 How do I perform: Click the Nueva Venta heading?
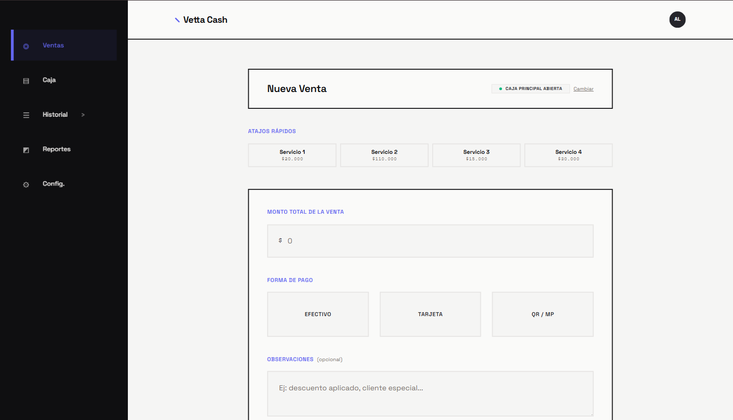[x=297, y=89]
